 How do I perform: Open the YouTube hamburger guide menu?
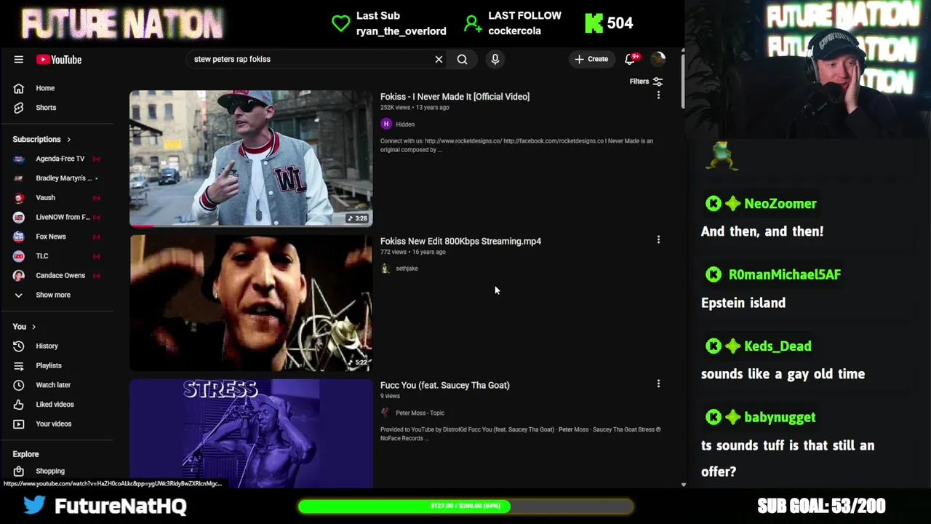(18, 60)
